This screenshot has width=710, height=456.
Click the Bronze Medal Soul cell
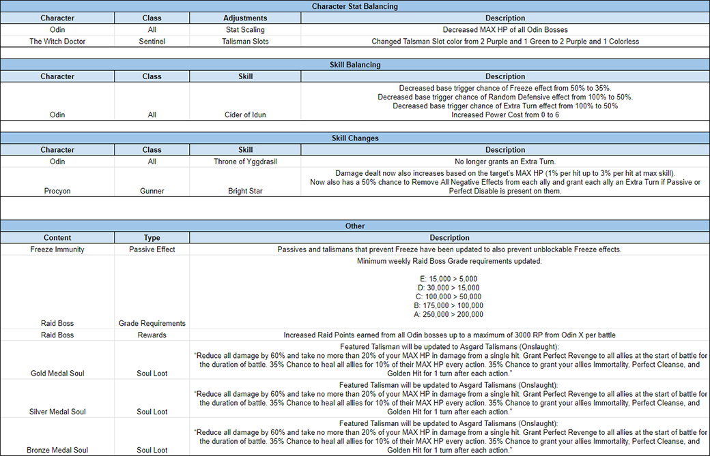(57, 450)
